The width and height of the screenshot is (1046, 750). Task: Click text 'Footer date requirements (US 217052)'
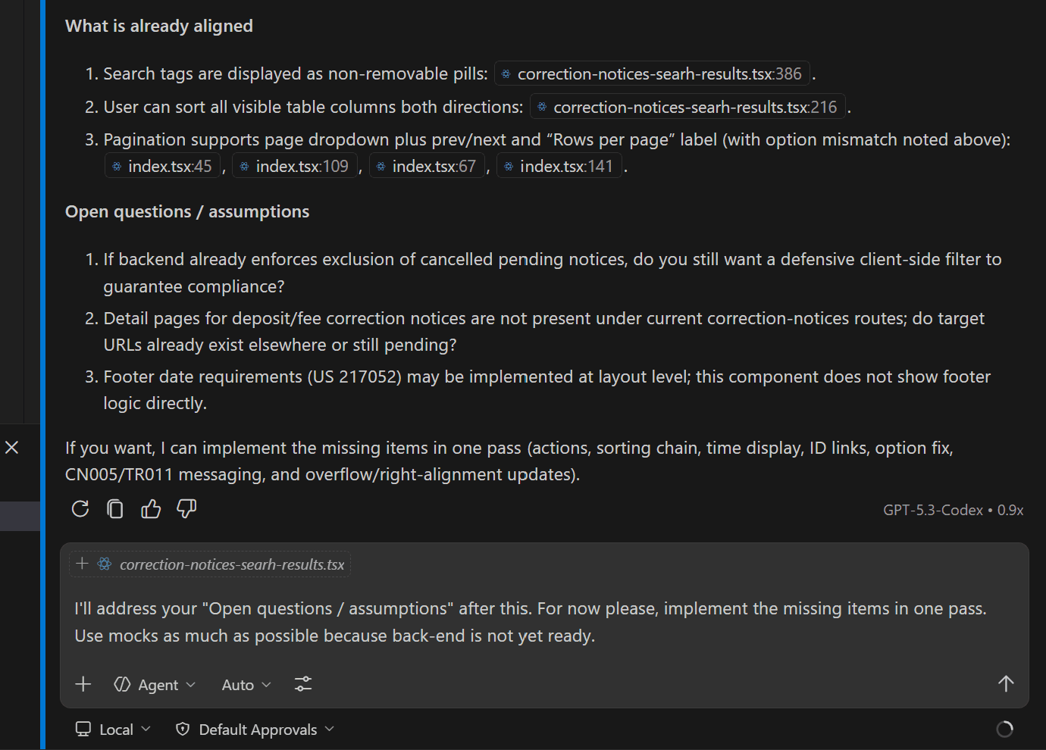[252, 377]
